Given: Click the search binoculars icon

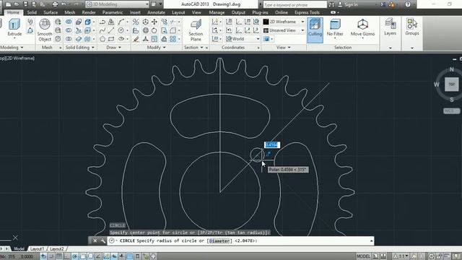Looking at the screenshot, I should point(331,4).
